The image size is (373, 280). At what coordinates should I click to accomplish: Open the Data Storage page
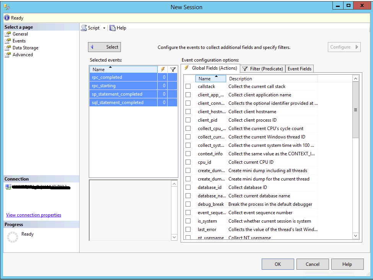pyautogui.click(x=25, y=48)
